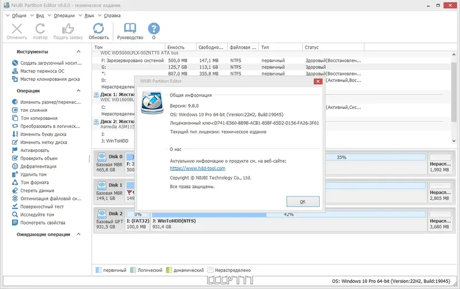Viewport: 460px width, 289px height.
Task: Select Проверить объем operation
Action: [34, 158]
